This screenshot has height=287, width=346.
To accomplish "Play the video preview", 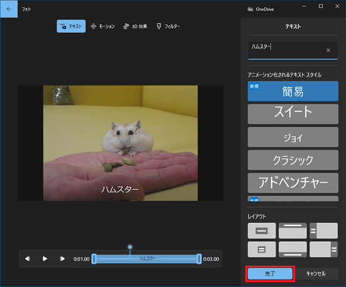I will [45, 259].
